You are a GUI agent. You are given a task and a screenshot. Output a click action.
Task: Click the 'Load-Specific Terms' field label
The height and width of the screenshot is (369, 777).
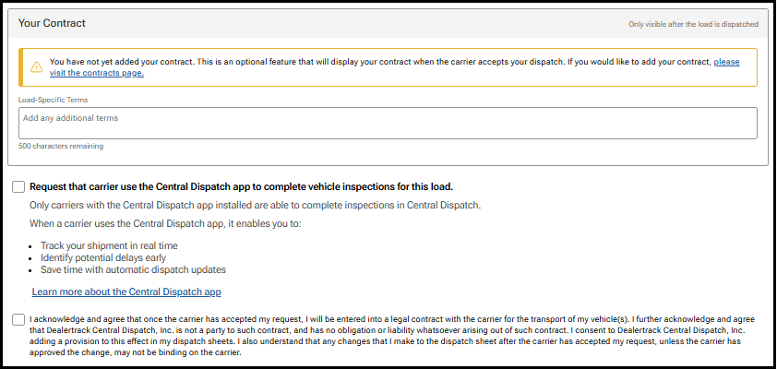tap(53, 100)
